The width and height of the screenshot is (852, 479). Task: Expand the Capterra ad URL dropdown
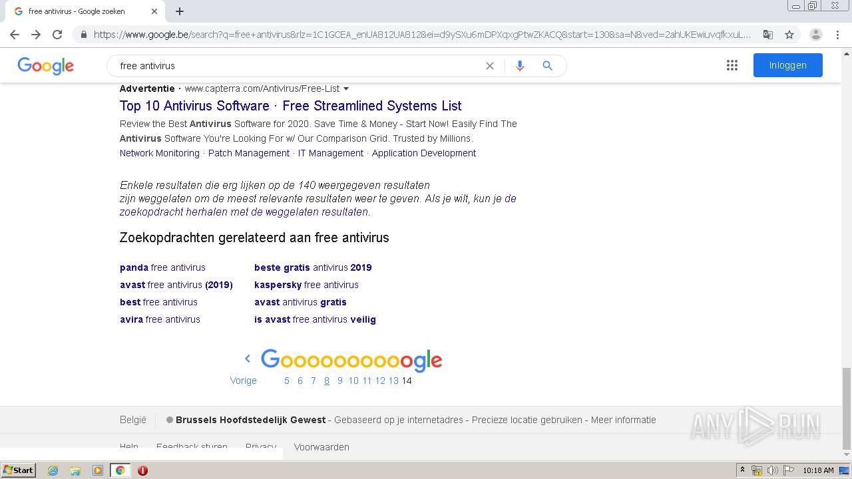[x=346, y=89]
